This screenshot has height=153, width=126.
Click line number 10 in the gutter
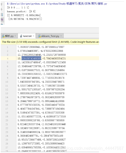click(x=7, y=82)
